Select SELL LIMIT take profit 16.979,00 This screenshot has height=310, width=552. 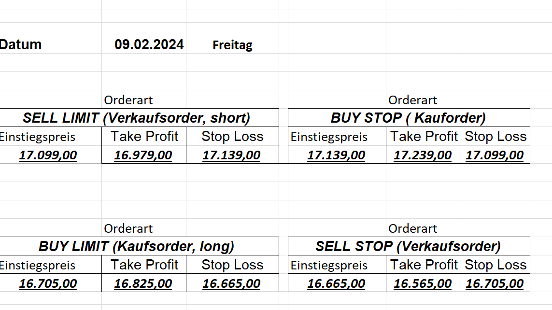tap(143, 155)
